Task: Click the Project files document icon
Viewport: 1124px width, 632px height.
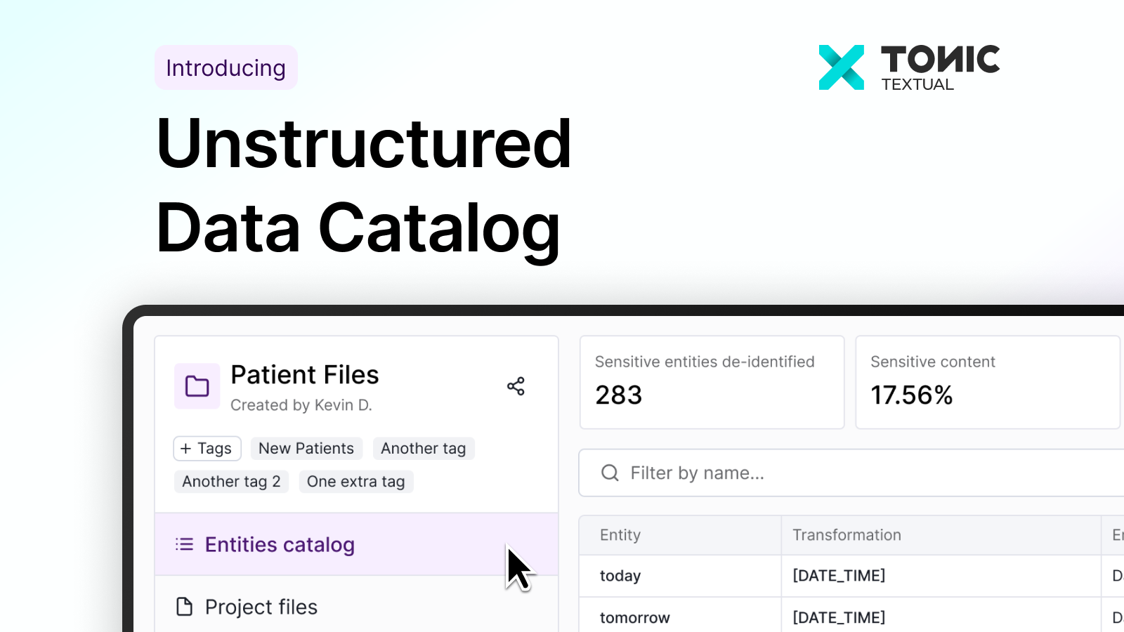Action: [x=185, y=607]
